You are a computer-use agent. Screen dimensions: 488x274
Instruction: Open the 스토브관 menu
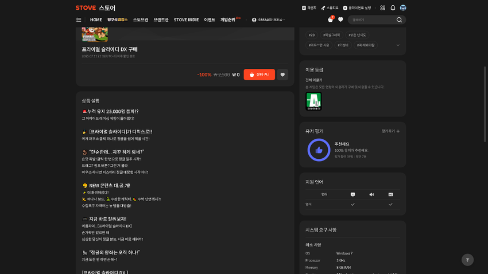click(141, 19)
